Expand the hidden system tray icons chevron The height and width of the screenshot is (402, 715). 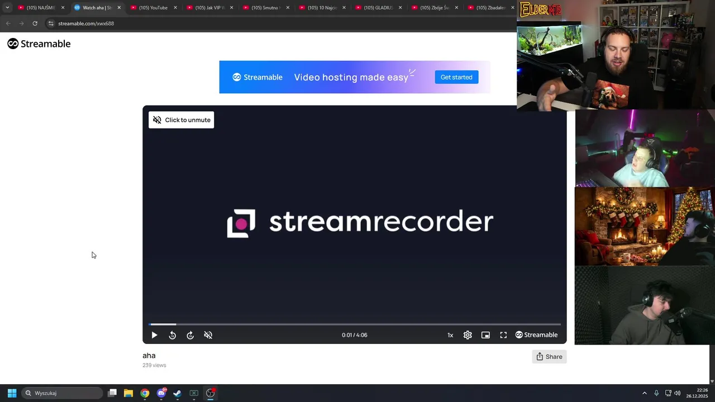pos(644,393)
